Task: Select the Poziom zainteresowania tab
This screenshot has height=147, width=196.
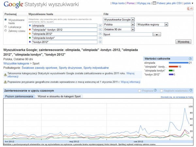Action: (x=18, y=97)
